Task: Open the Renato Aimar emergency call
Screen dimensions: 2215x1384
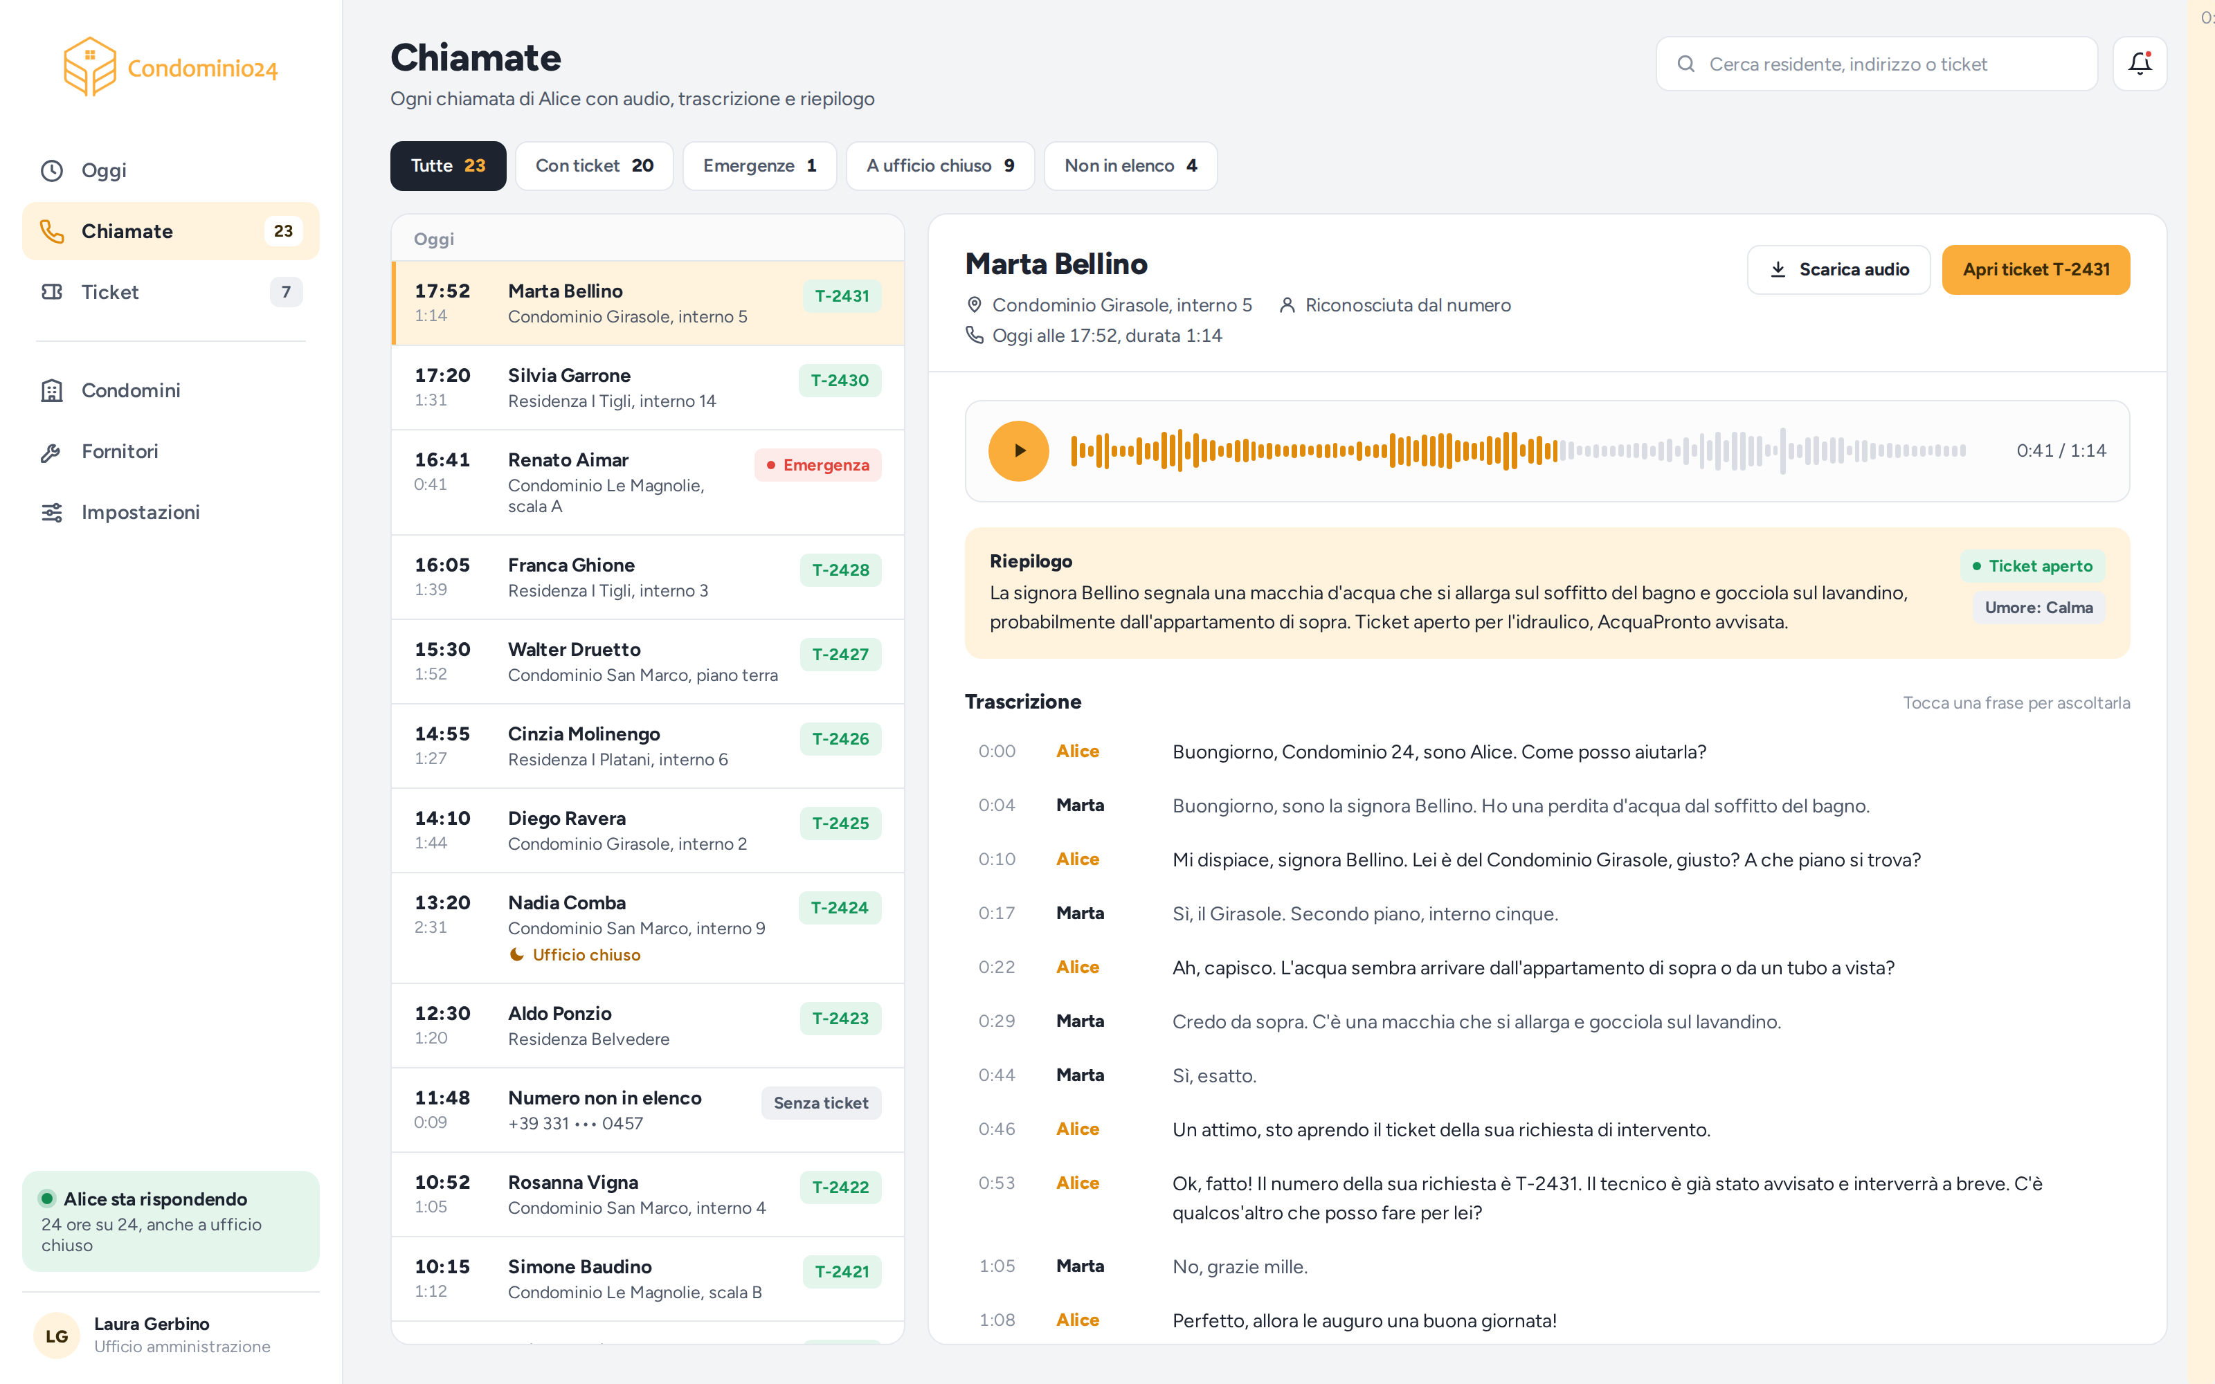Action: 648,482
